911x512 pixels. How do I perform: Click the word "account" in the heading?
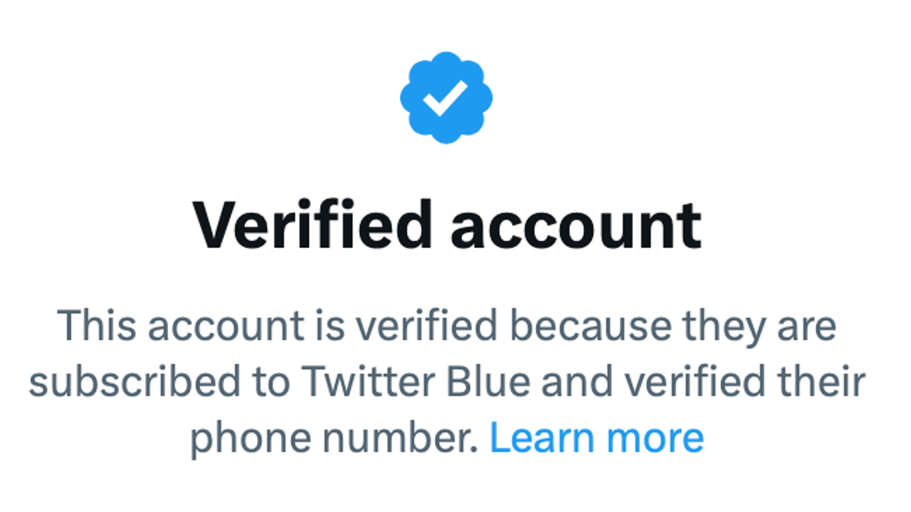coord(576,226)
